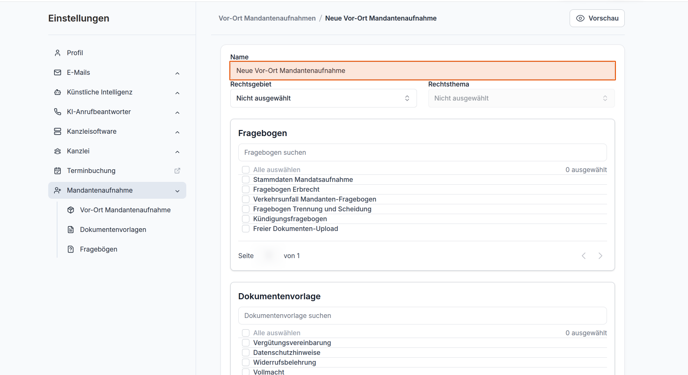Click the eye icon in Vorschau button
This screenshot has height=375, width=688.
580,18
